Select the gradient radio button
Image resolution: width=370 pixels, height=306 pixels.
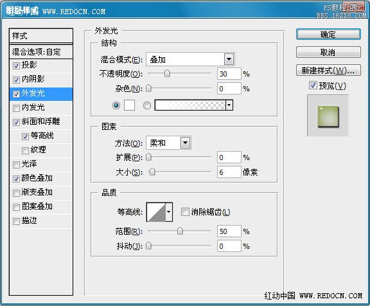147,105
